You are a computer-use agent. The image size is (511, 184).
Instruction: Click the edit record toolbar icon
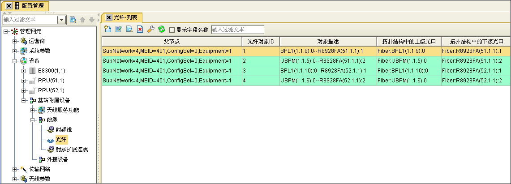[x=119, y=29]
